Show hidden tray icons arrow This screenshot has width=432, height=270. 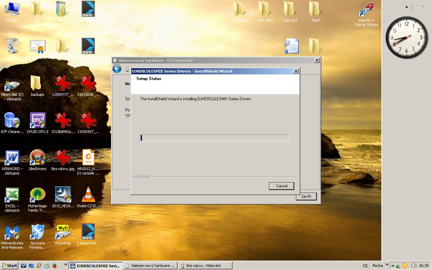393,266
